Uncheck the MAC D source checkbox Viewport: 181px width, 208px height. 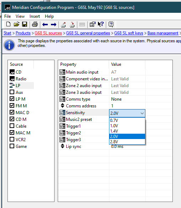tap(12, 112)
